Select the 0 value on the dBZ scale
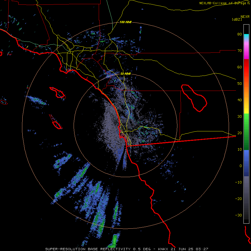The height and width of the screenshot is (251, 251). [241, 166]
